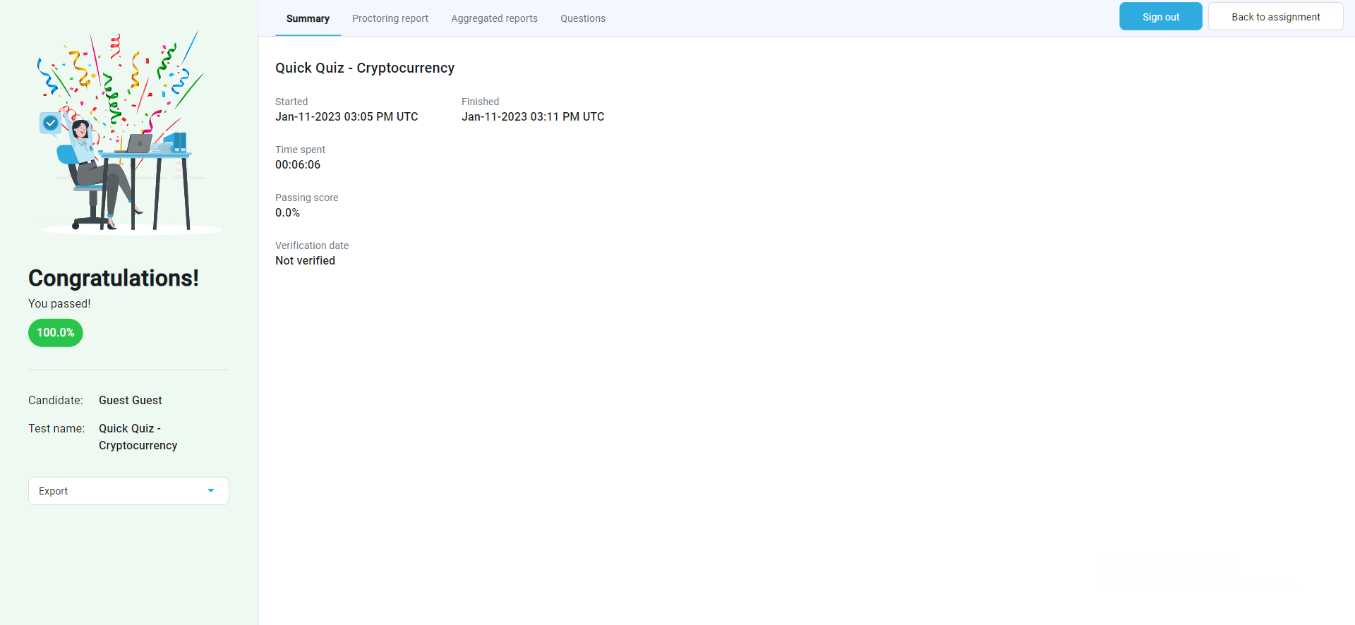The height and width of the screenshot is (625, 1355).
Task: Click the Sign out button
Action: (1161, 17)
